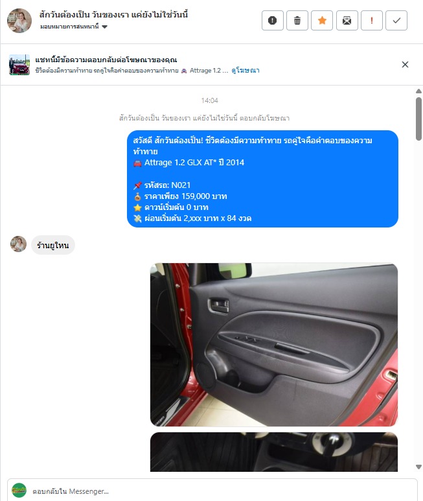
Task: Click the chat scrollbar thumb
Action: tap(418, 119)
